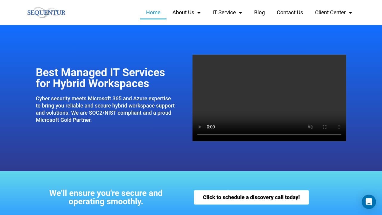Click the 'Best Managed IT Services' heading

100,78
